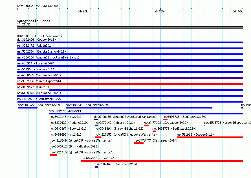Click the nsv5600867 (Ebert2021) label
This screenshot has width=251, height=178.
click(x=68, y=129)
